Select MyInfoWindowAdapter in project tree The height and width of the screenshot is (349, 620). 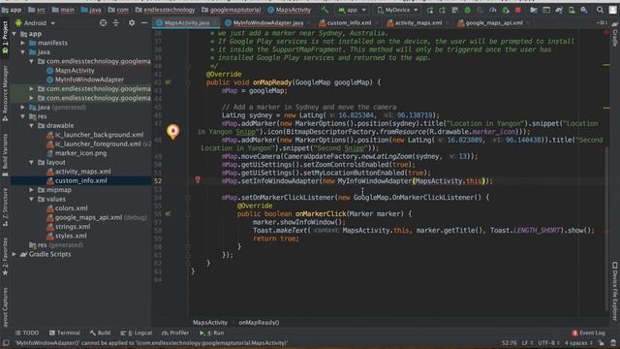coord(89,79)
